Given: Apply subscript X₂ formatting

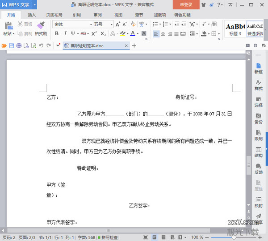Looking at the screenshot, I should 103,33.
